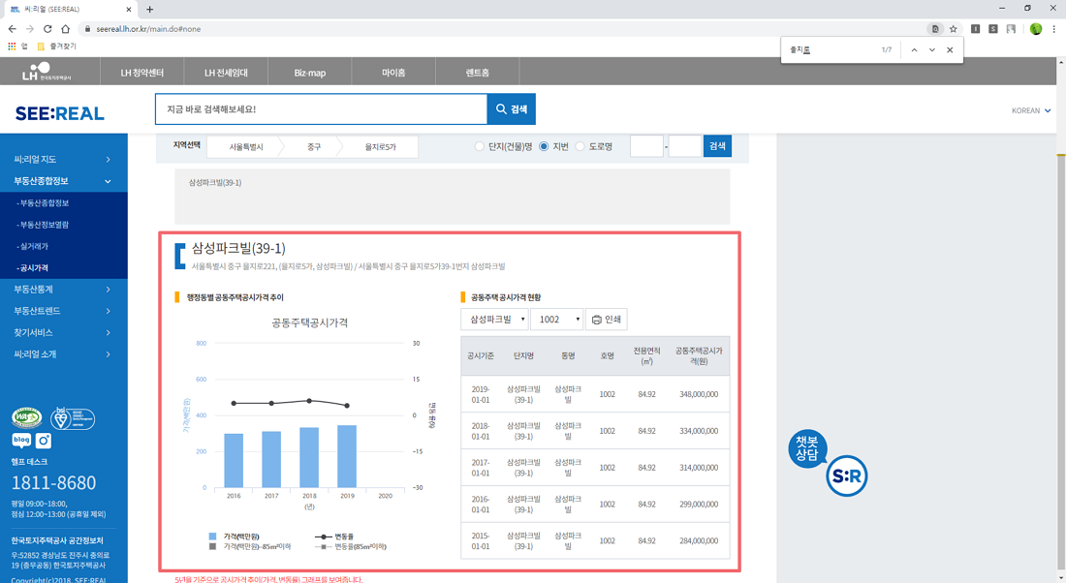Click the bsi certification badge
The image size is (1066, 583).
(x=72, y=418)
